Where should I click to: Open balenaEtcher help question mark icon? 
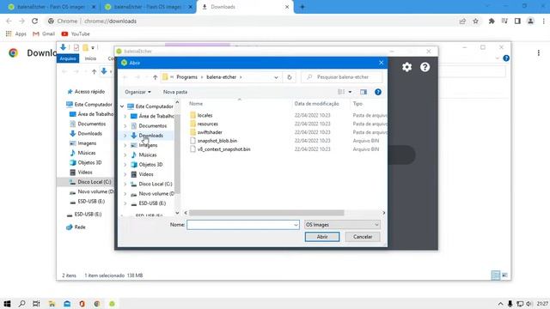(x=425, y=67)
